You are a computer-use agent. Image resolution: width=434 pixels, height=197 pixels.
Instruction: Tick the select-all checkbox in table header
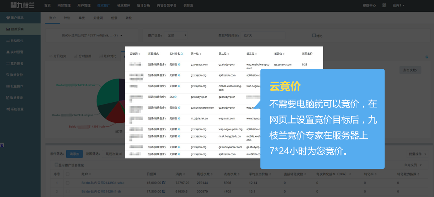[68, 174]
